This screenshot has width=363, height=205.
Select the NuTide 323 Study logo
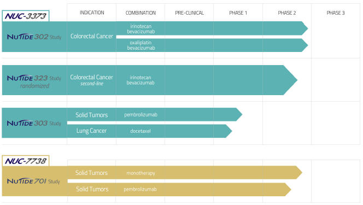pyautogui.click(x=34, y=78)
